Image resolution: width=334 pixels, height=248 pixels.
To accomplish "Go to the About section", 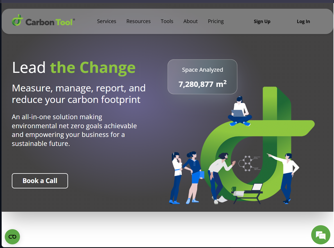I will (x=190, y=21).
